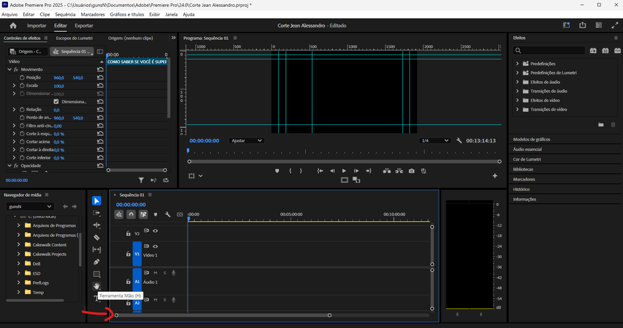Switch to the Exportar workspace tab
This screenshot has height=328, width=623.
(x=84, y=26)
